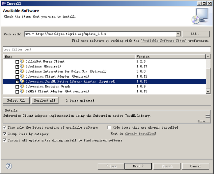Toggle Group items by category checkbox
214x174 pixels.
point(5,134)
